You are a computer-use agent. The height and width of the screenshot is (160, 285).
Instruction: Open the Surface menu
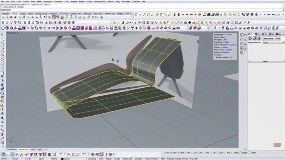click(x=26, y=2)
